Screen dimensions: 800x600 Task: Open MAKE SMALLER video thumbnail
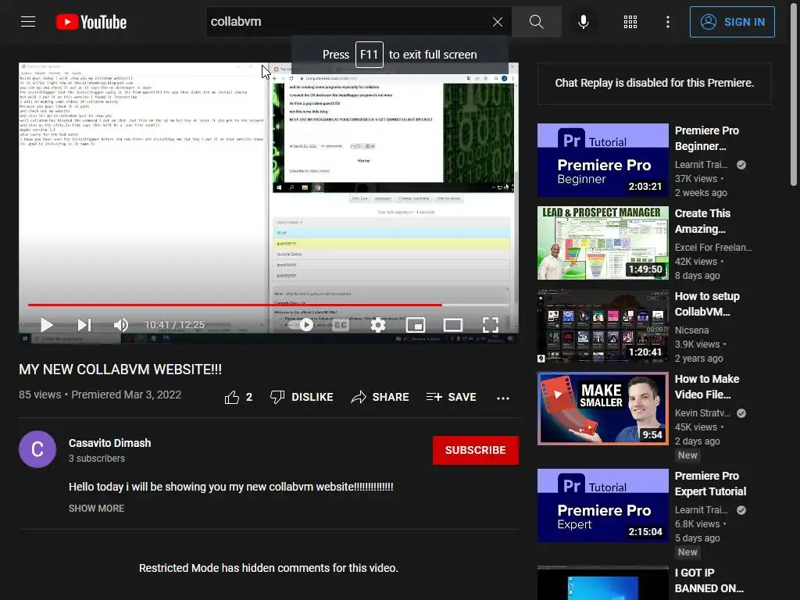tap(603, 408)
